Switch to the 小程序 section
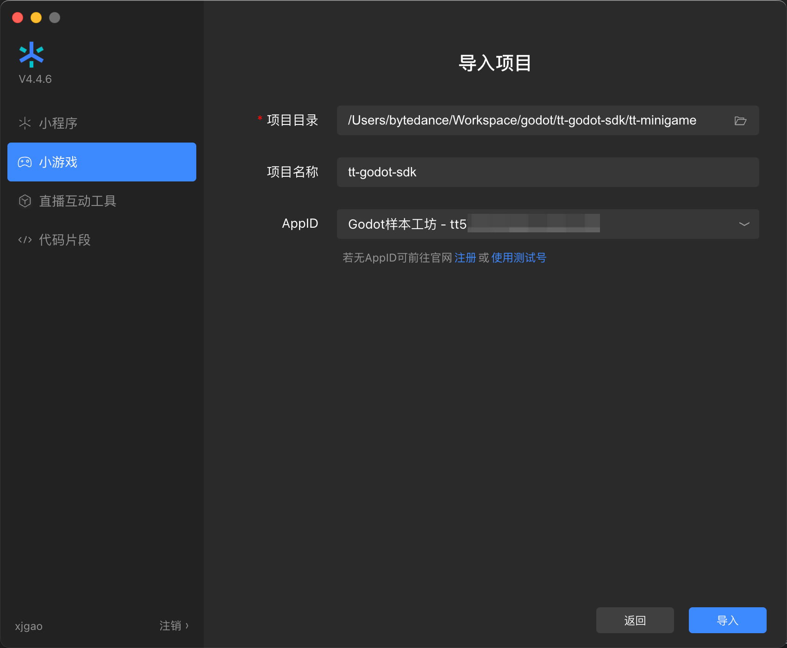The image size is (787, 648). tap(58, 123)
